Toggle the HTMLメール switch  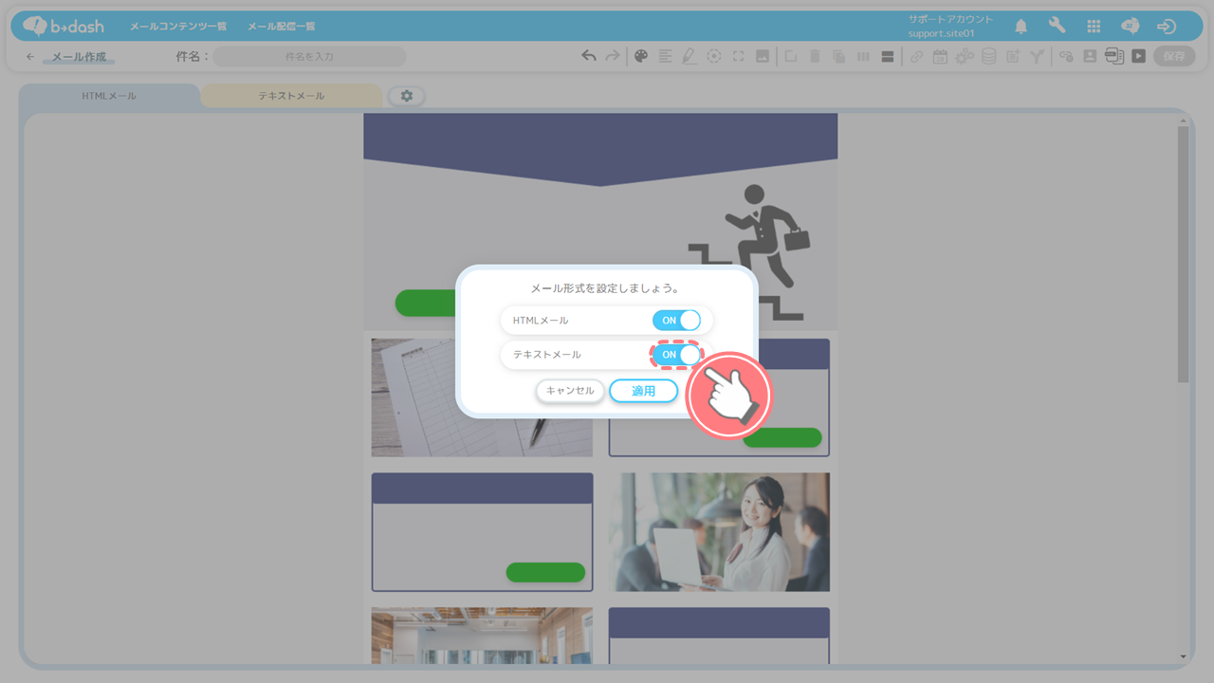pos(676,321)
